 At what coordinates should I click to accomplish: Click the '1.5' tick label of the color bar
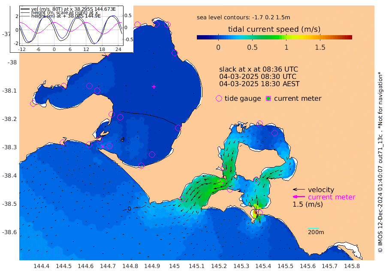[x=320, y=47]
